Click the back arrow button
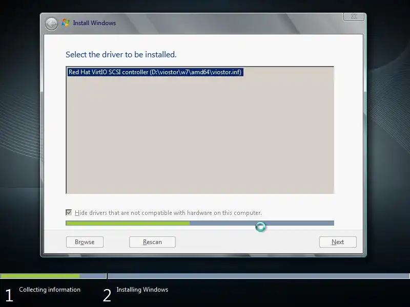 [51, 24]
